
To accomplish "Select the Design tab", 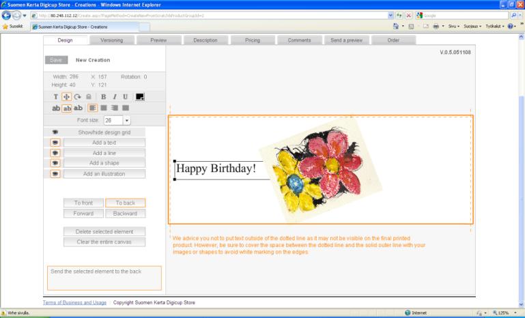I will (66, 40).
